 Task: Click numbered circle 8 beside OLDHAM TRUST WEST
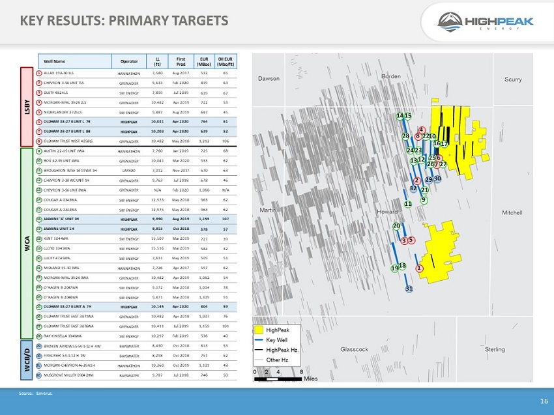pyautogui.click(x=39, y=141)
